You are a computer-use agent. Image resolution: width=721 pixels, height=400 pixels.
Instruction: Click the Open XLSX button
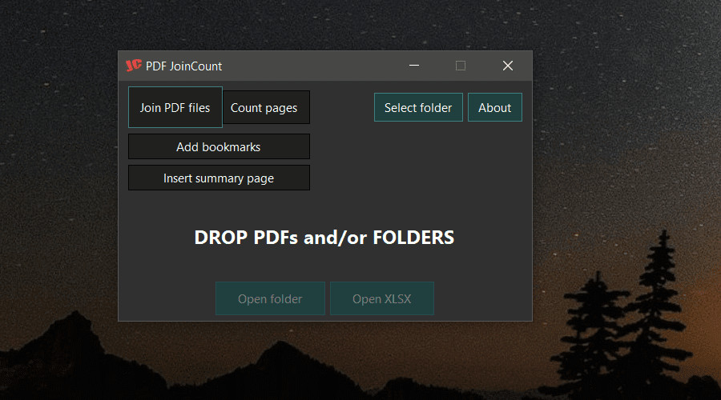pos(381,298)
